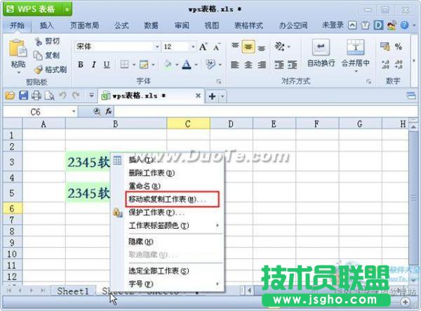Click the fill color bucket icon
Viewport: 421px width, 311px height.
pyautogui.click(x=168, y=65)
